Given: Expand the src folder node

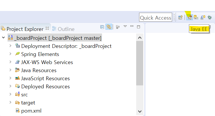Looking at the screenshot, I should (x=10, y=94).
